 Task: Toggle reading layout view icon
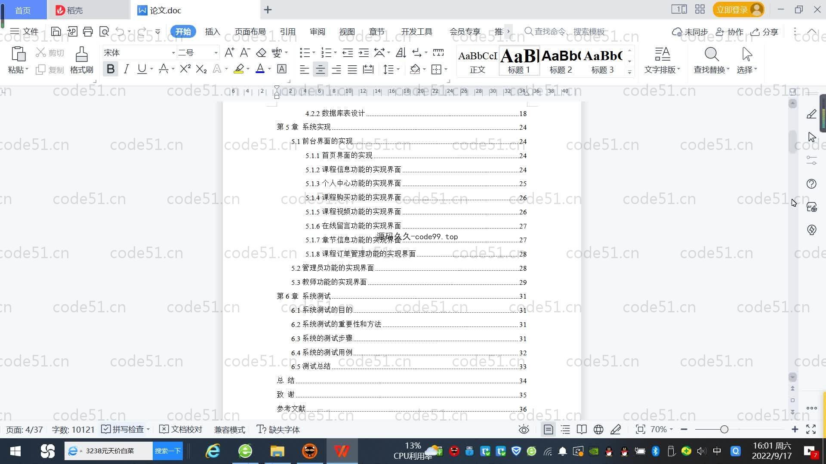[x=582, y=429]
